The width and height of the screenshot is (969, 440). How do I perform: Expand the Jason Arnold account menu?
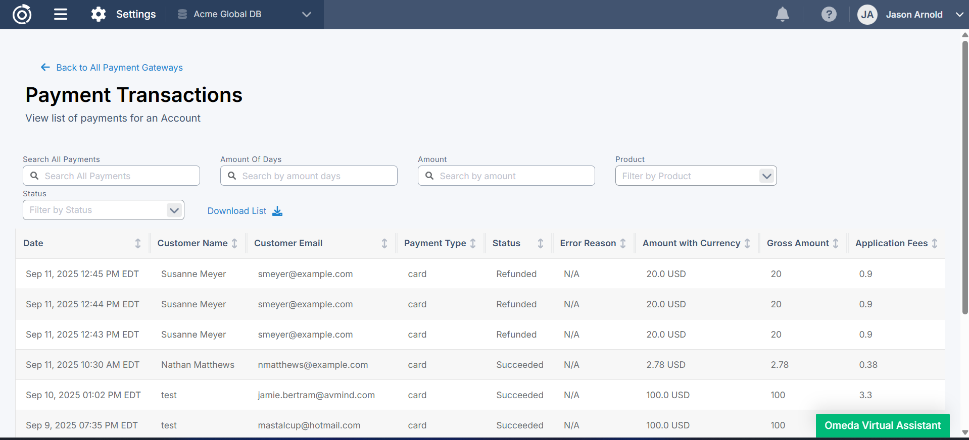(959, 15)
